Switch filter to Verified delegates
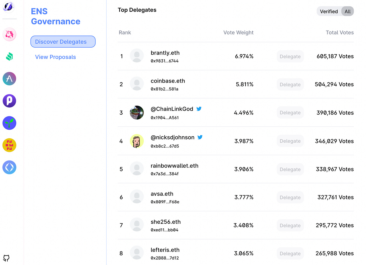The image size is (366, 265). [x=329, y=12]
